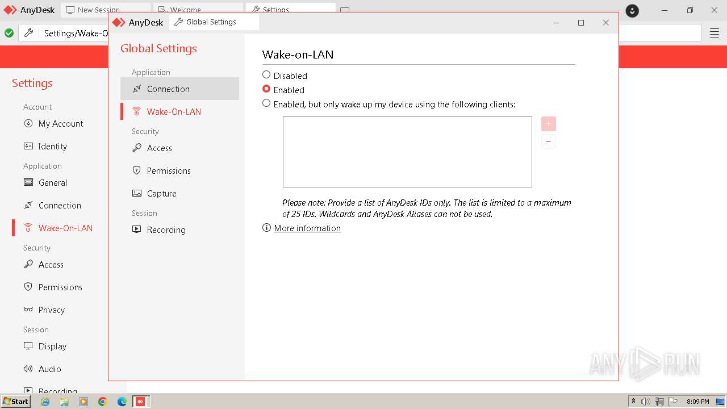727x409 pixels.
Task: Switch to Settings tab in main window
Action: pos(290,9)
